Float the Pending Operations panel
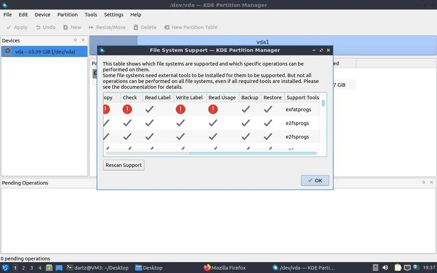Image resolution: width=437 pixels, height=273 pixels. click(x=424, y=182)
